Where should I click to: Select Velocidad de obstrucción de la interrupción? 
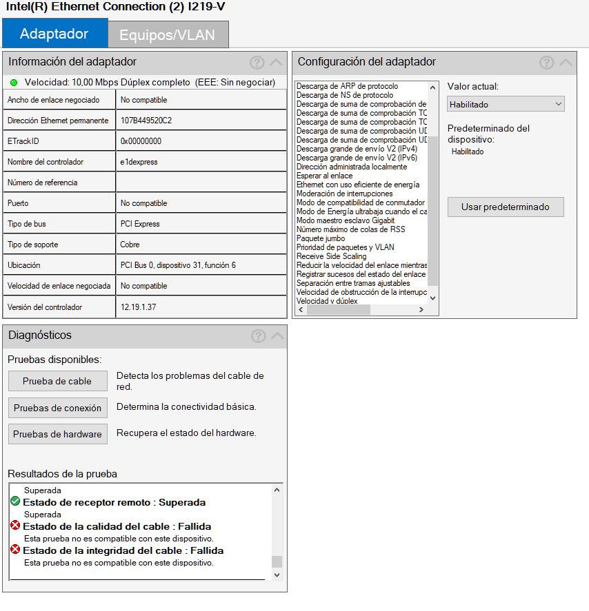point(361,292)
